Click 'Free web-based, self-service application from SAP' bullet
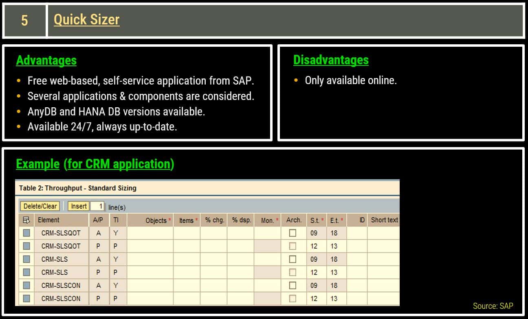 click(141, 80)
